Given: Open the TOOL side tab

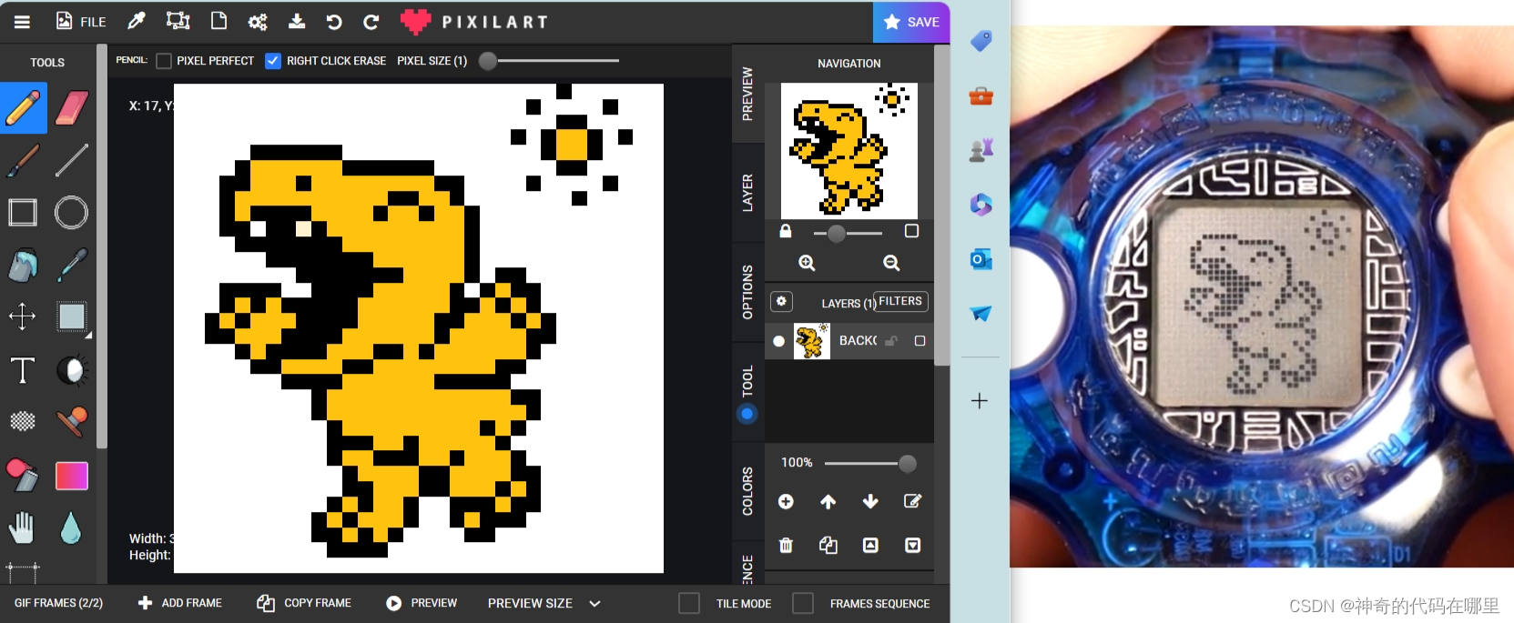Looking at the screenshot, I should (747, 392).
